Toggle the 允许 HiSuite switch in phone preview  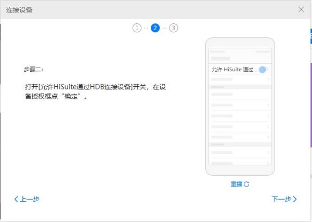263,70
